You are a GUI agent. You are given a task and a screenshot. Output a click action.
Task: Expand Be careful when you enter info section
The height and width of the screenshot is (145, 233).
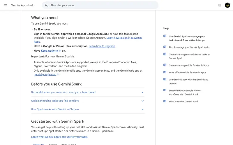88,92
